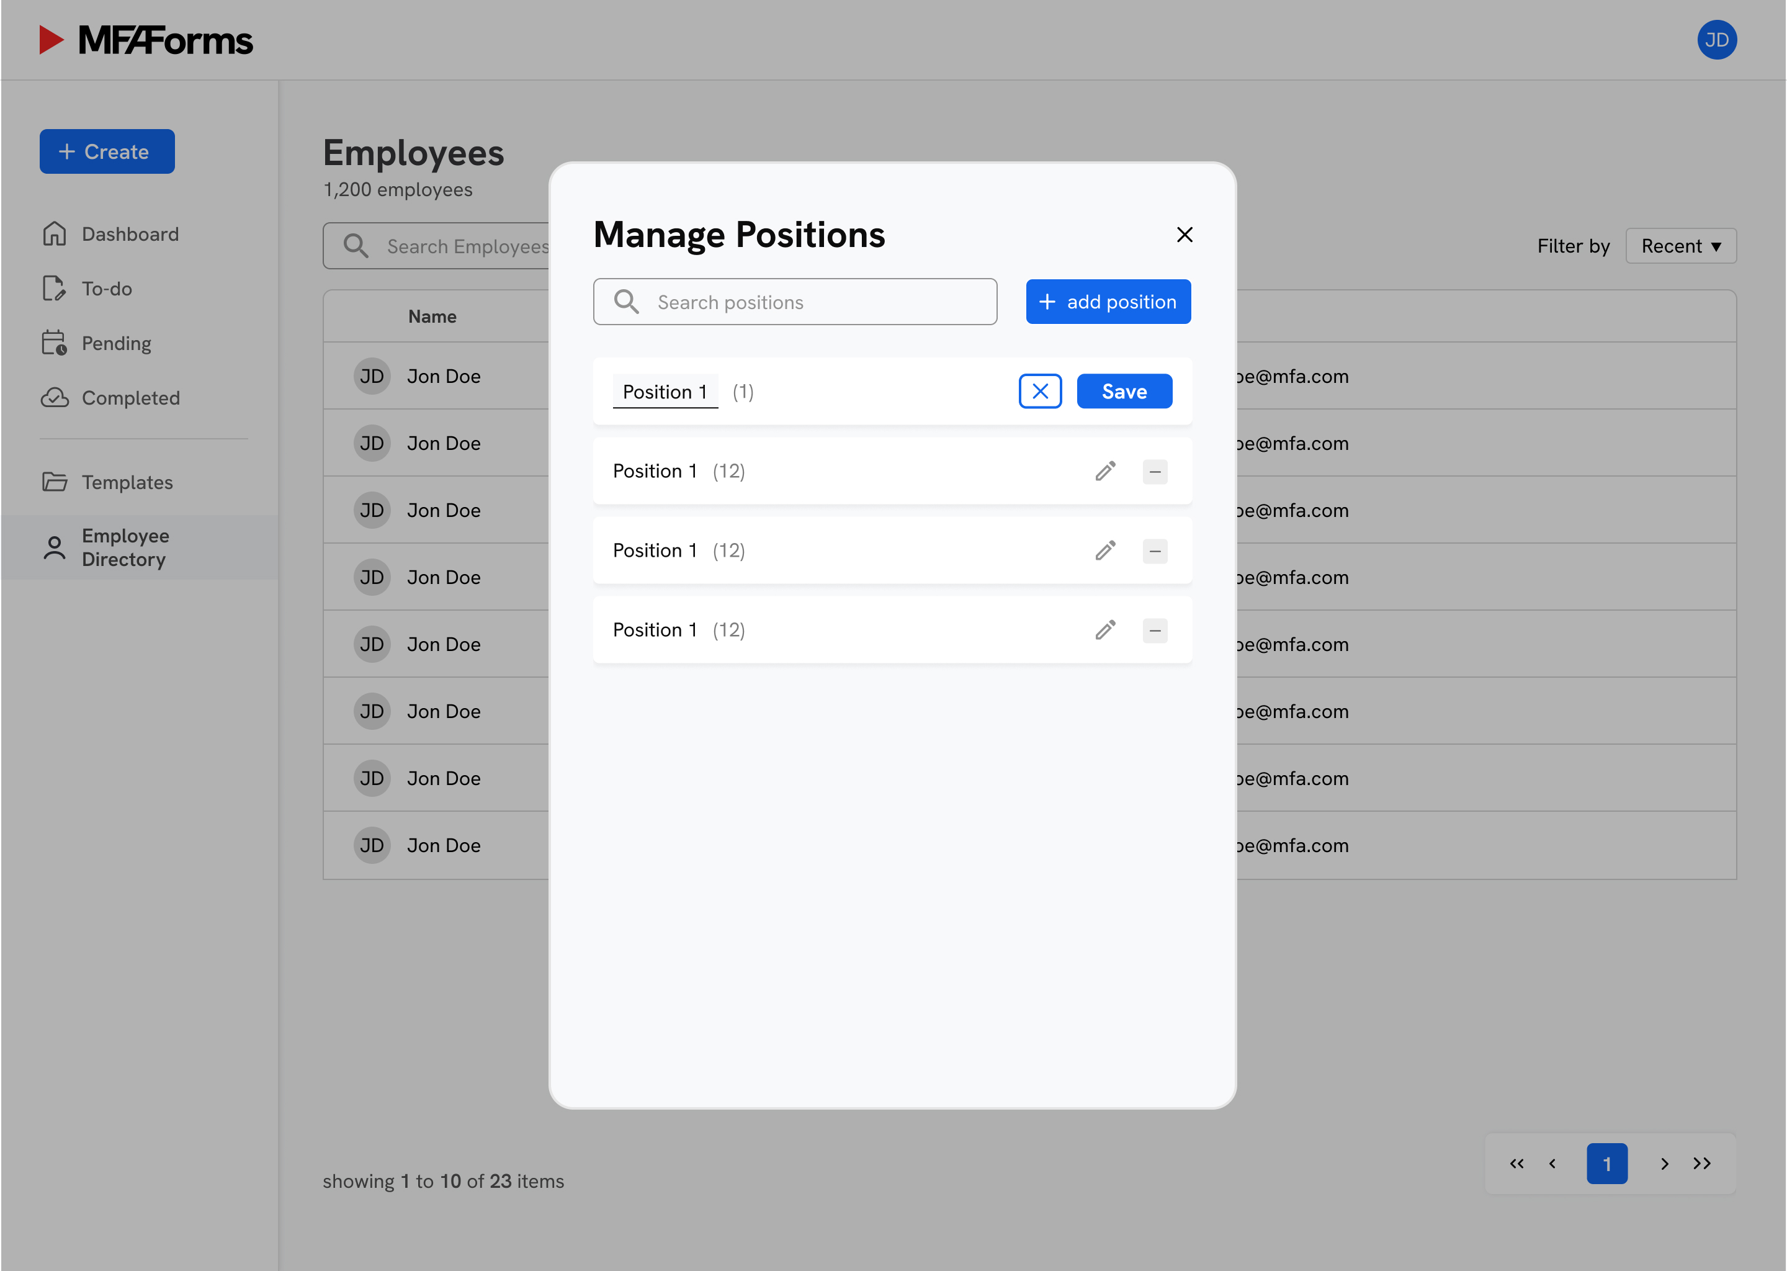Go to next page with single chevron
Screen dimensions: 1787x1271
[x=1664, y=1164]
